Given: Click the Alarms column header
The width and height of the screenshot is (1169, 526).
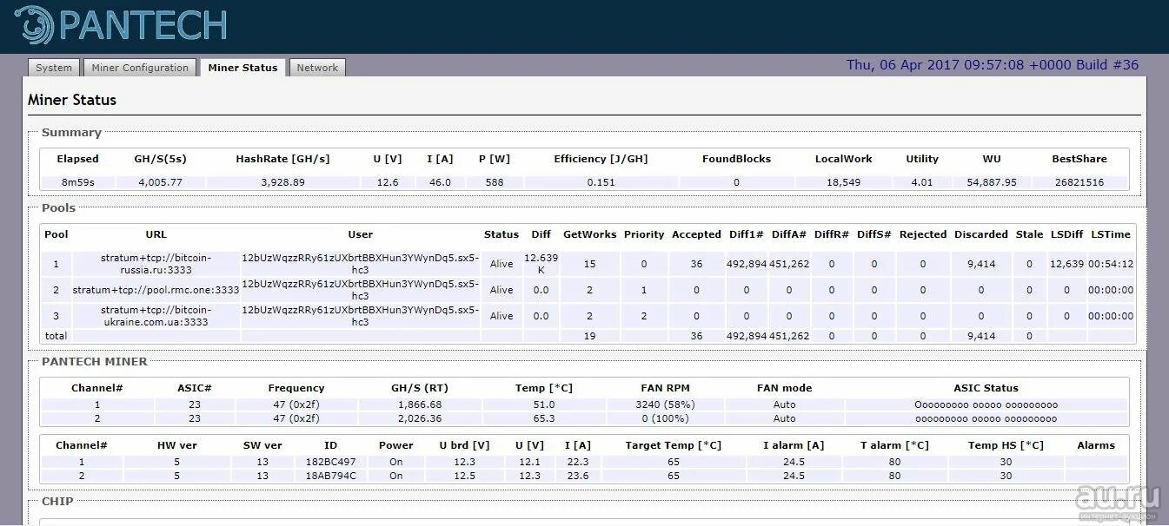Looking at the screenshot, I should point(1096,445).
